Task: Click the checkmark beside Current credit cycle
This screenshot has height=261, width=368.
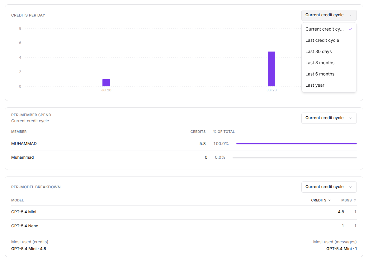Action: tap(350, 29)
